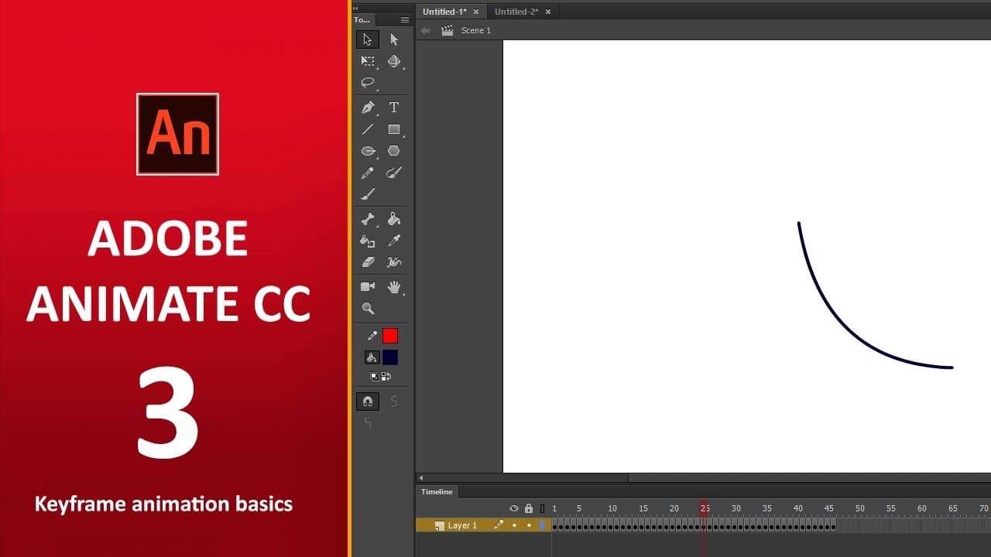The width and height of the screenshot is (991, 557).
Task: Swap stroke and fill colors
Action: click(x=386, y=376)
